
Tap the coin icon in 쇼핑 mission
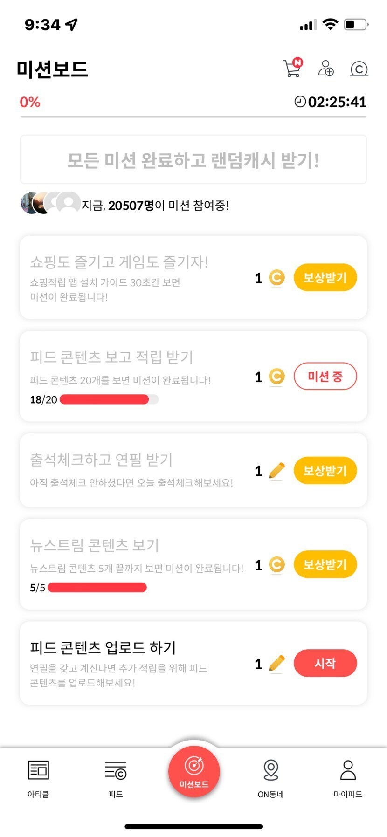[276, 278]
